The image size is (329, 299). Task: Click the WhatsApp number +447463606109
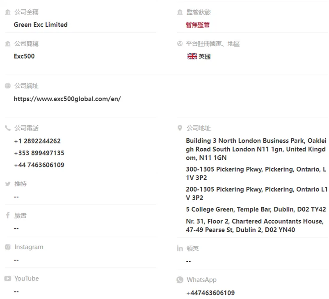210,293
